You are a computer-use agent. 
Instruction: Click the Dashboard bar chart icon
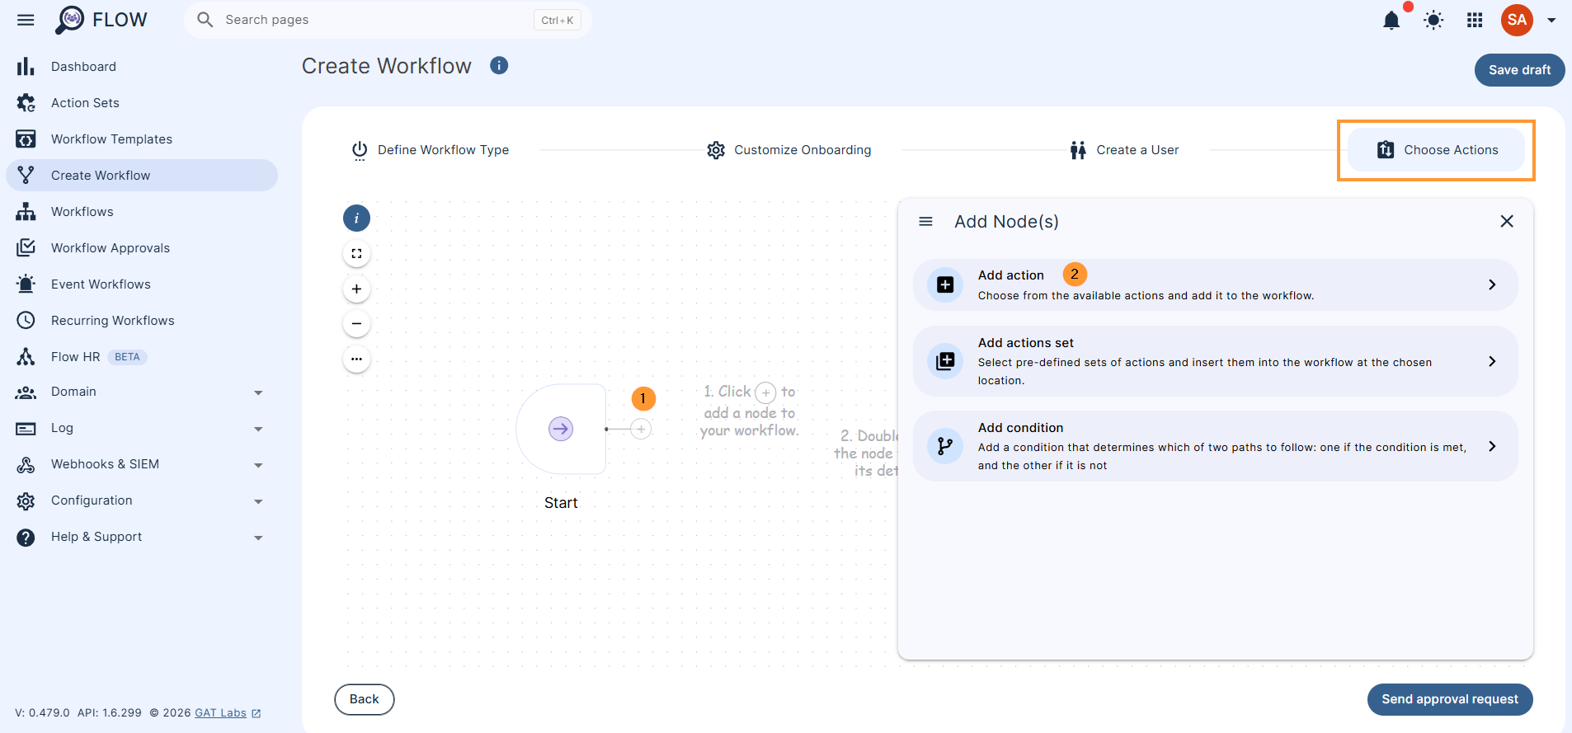26,67
